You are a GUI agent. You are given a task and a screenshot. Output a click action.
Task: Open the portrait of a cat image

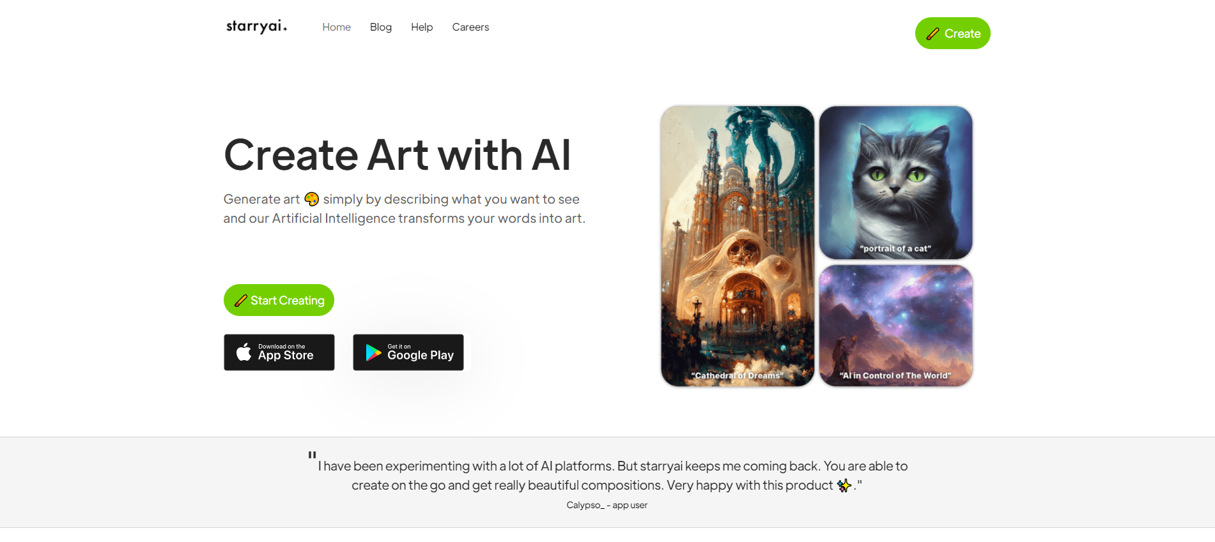tap(896, 183)
